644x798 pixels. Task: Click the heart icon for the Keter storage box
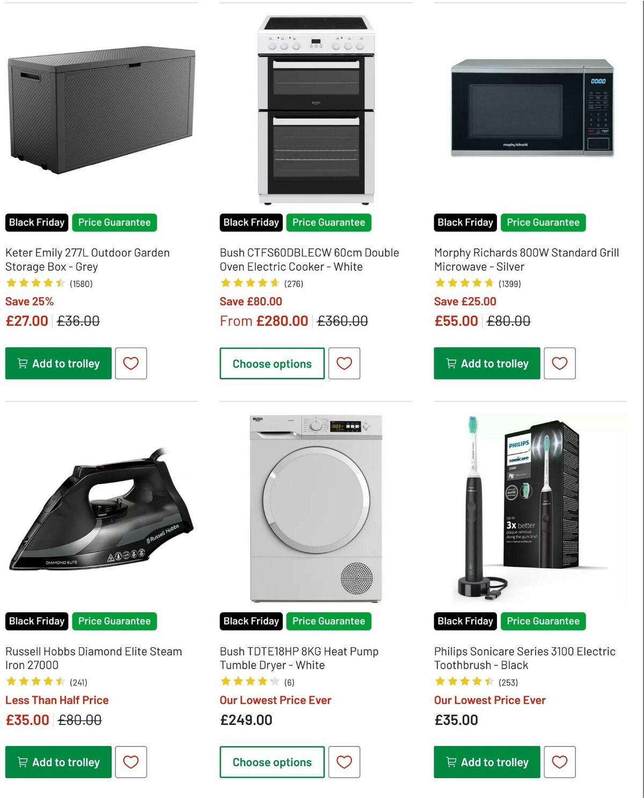131,363
